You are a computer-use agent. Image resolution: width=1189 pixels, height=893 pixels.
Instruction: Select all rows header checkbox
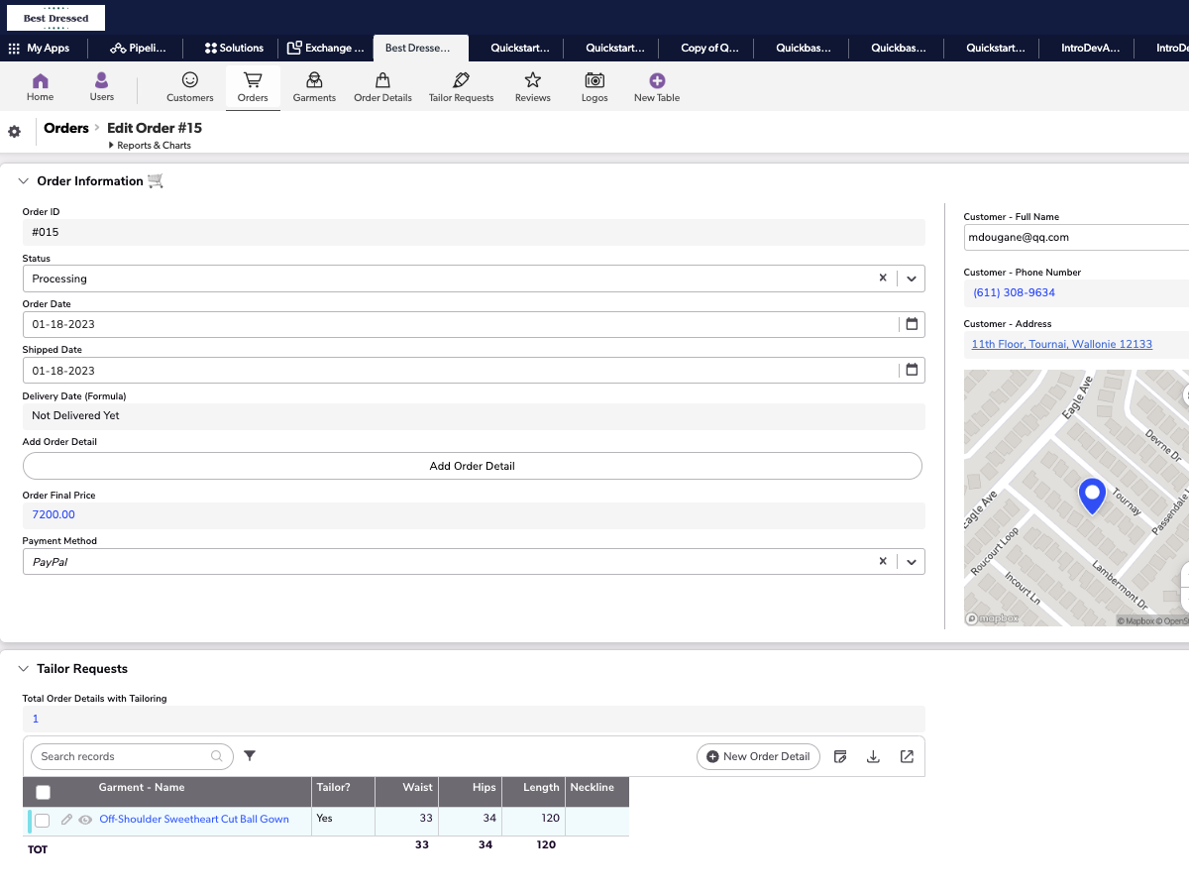(43, 792)
